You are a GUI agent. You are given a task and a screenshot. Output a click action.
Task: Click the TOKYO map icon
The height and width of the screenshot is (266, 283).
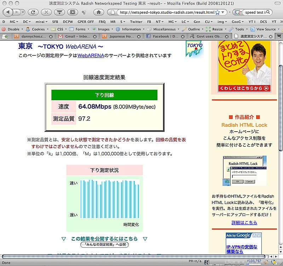194,50
